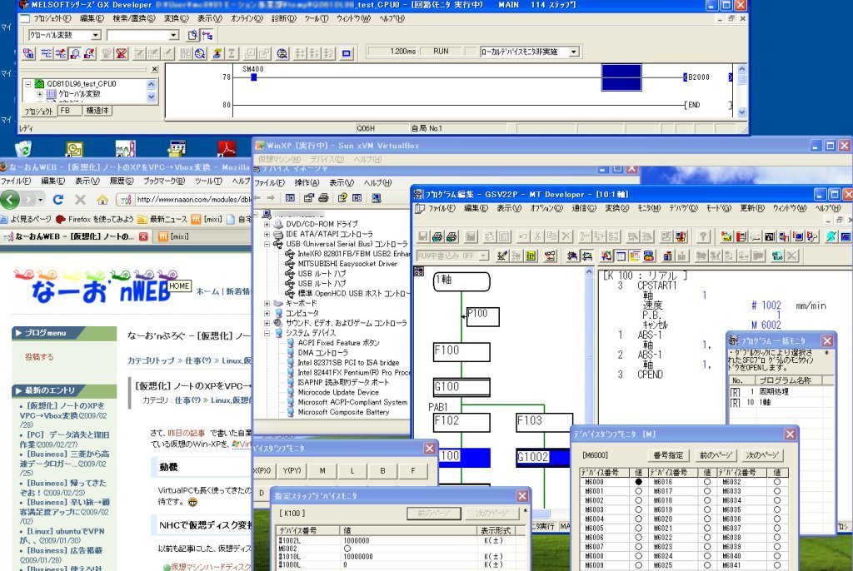Collapse the QD81DL96_test_CPU0 project tree node
This screenshot has height=571, width=853.
pyautogui.click(x=28, y=84)
